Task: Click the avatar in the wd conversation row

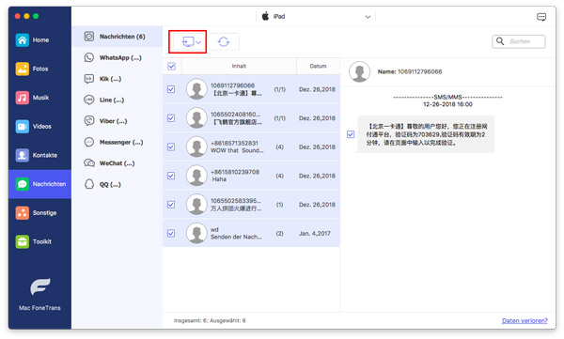Action: pos(196,233)
